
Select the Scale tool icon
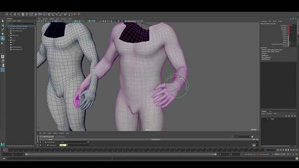pos(2,42)
